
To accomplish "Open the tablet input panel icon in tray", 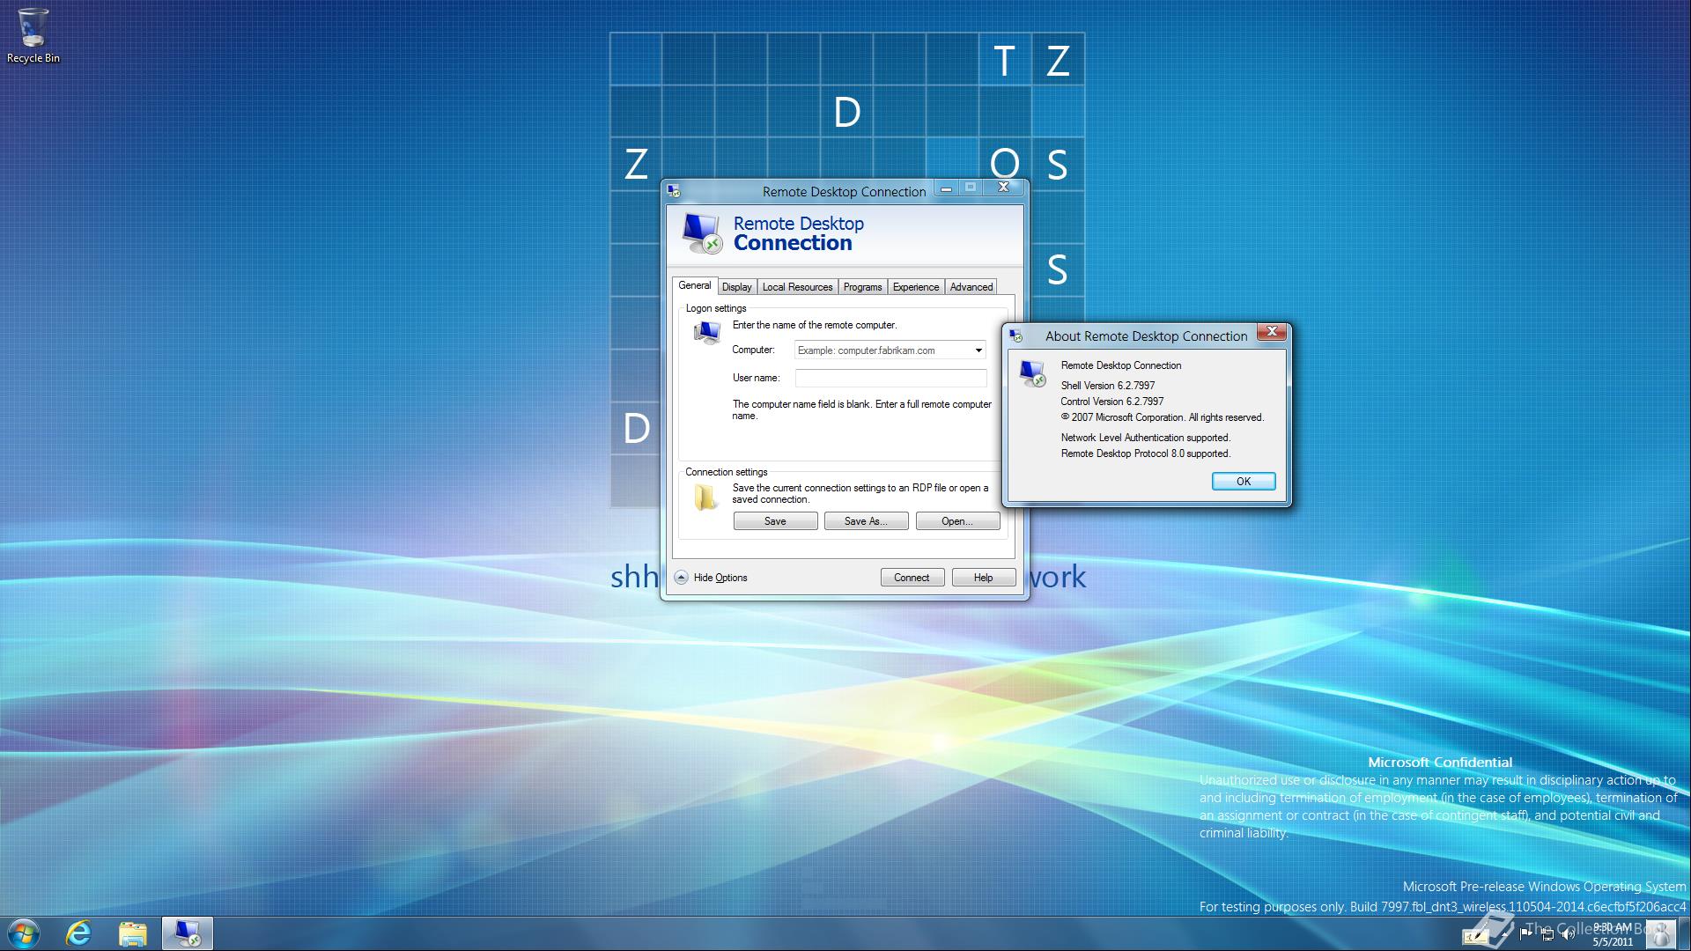I will [1476, 936].
